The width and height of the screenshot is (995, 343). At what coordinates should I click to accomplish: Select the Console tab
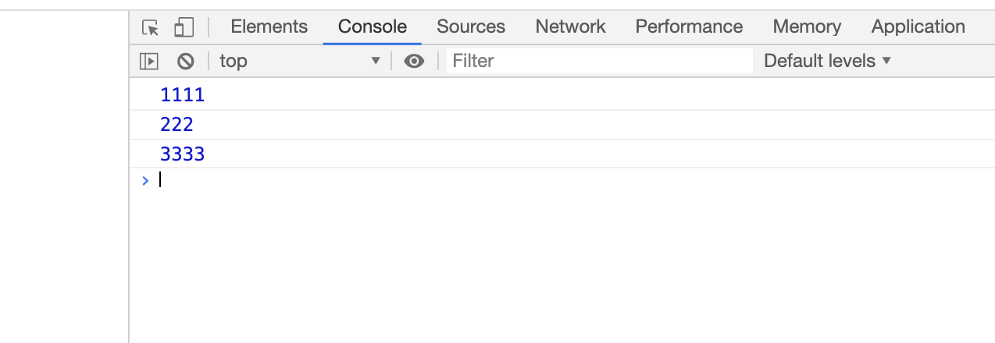point(373,27)
